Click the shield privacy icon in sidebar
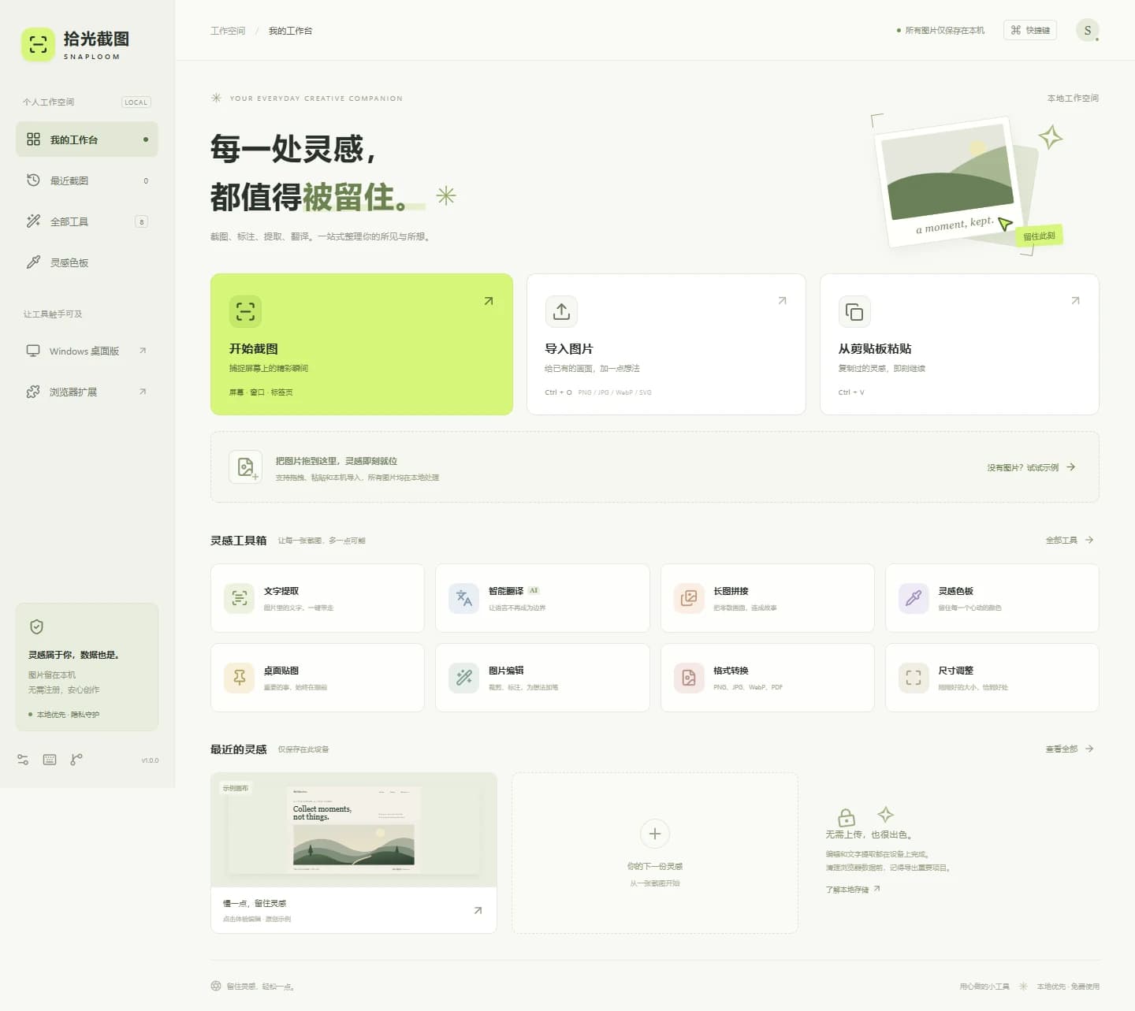1135x1011 pixels. click(x=36, y=626)
